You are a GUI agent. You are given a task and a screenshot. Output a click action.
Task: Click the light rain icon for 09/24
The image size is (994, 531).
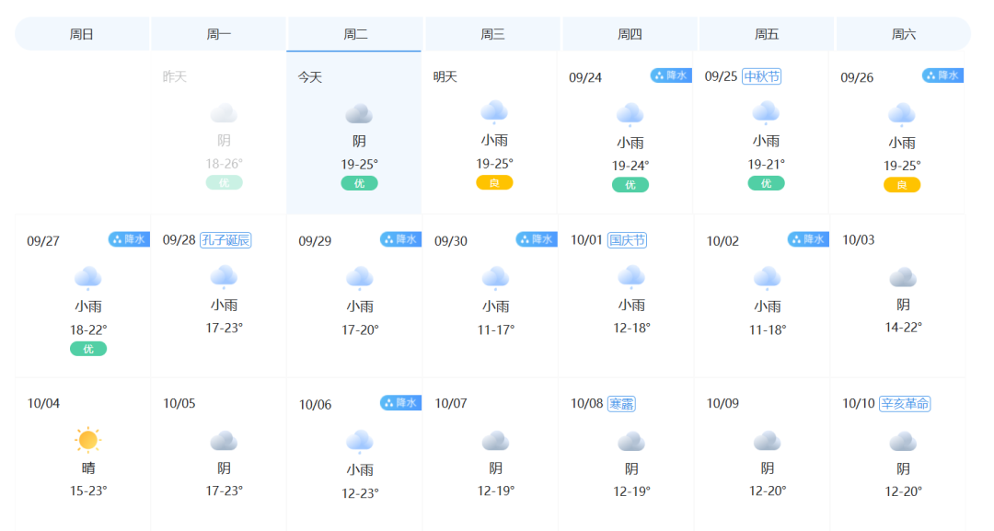tap(630, 115)
